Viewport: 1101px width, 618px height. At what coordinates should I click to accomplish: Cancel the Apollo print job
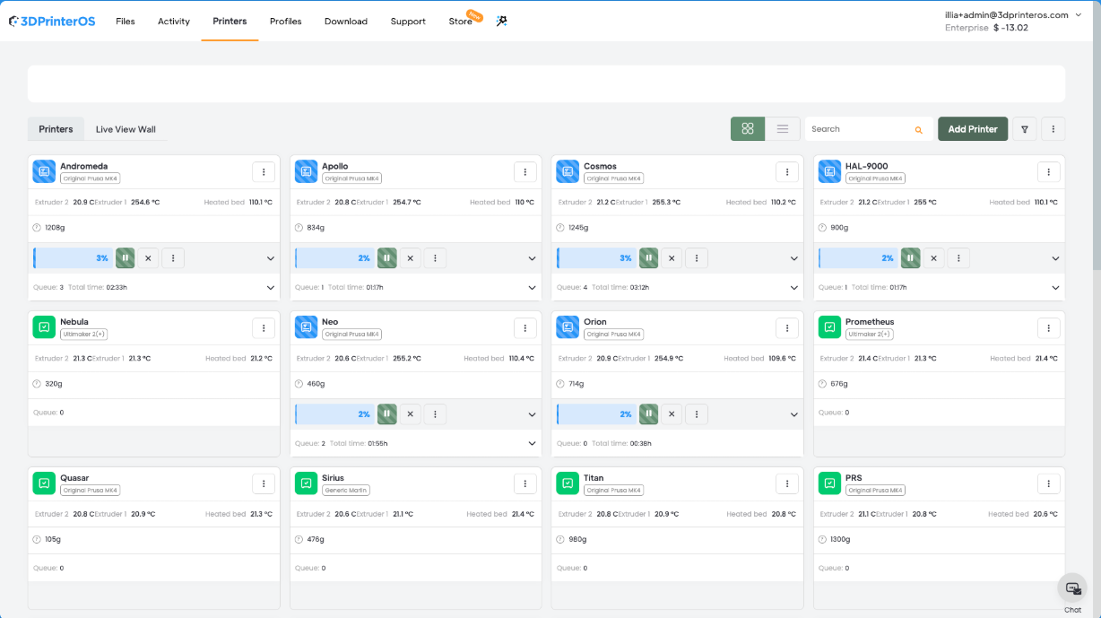410,258
